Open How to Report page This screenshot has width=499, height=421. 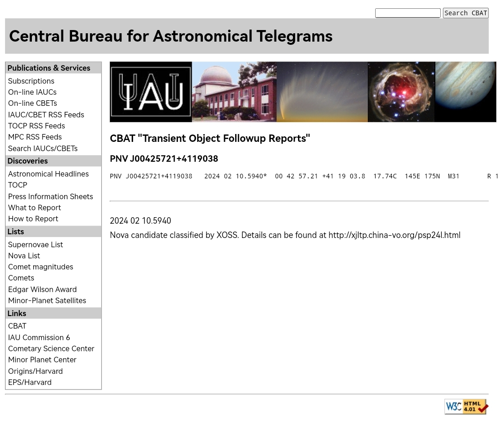(x=33, y=219)
